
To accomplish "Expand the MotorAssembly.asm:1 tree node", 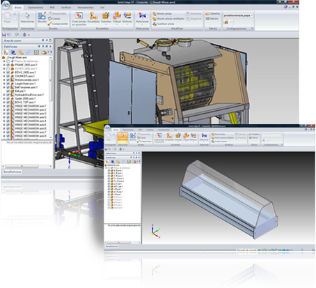I will click(x=4, y=79).
